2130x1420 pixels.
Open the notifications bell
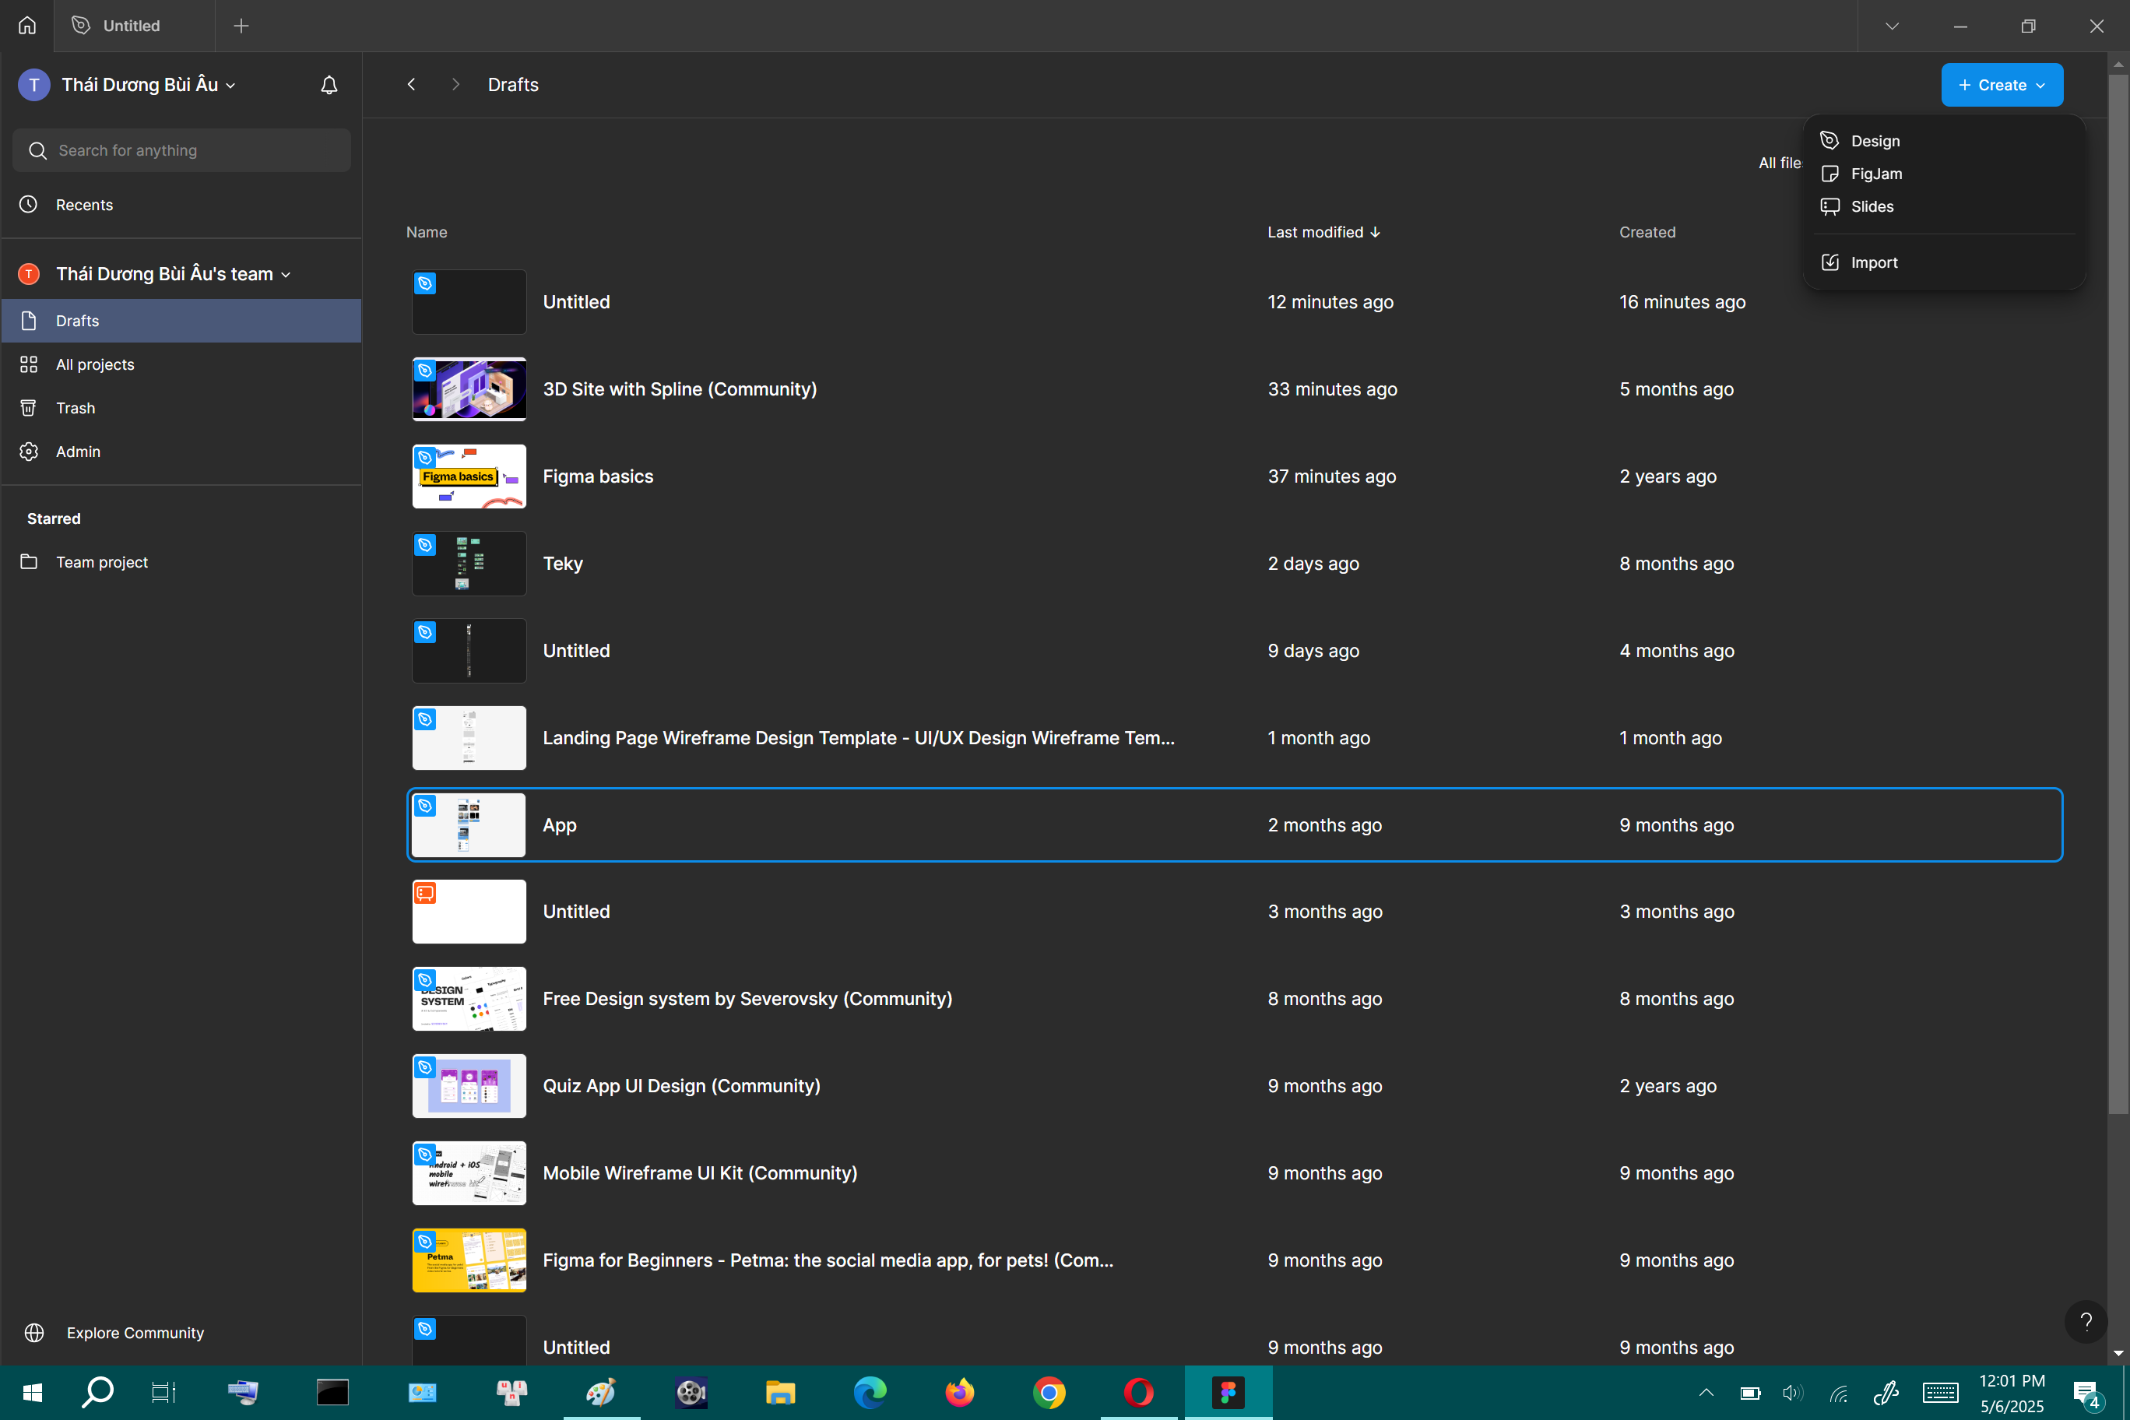pos(329,85)
